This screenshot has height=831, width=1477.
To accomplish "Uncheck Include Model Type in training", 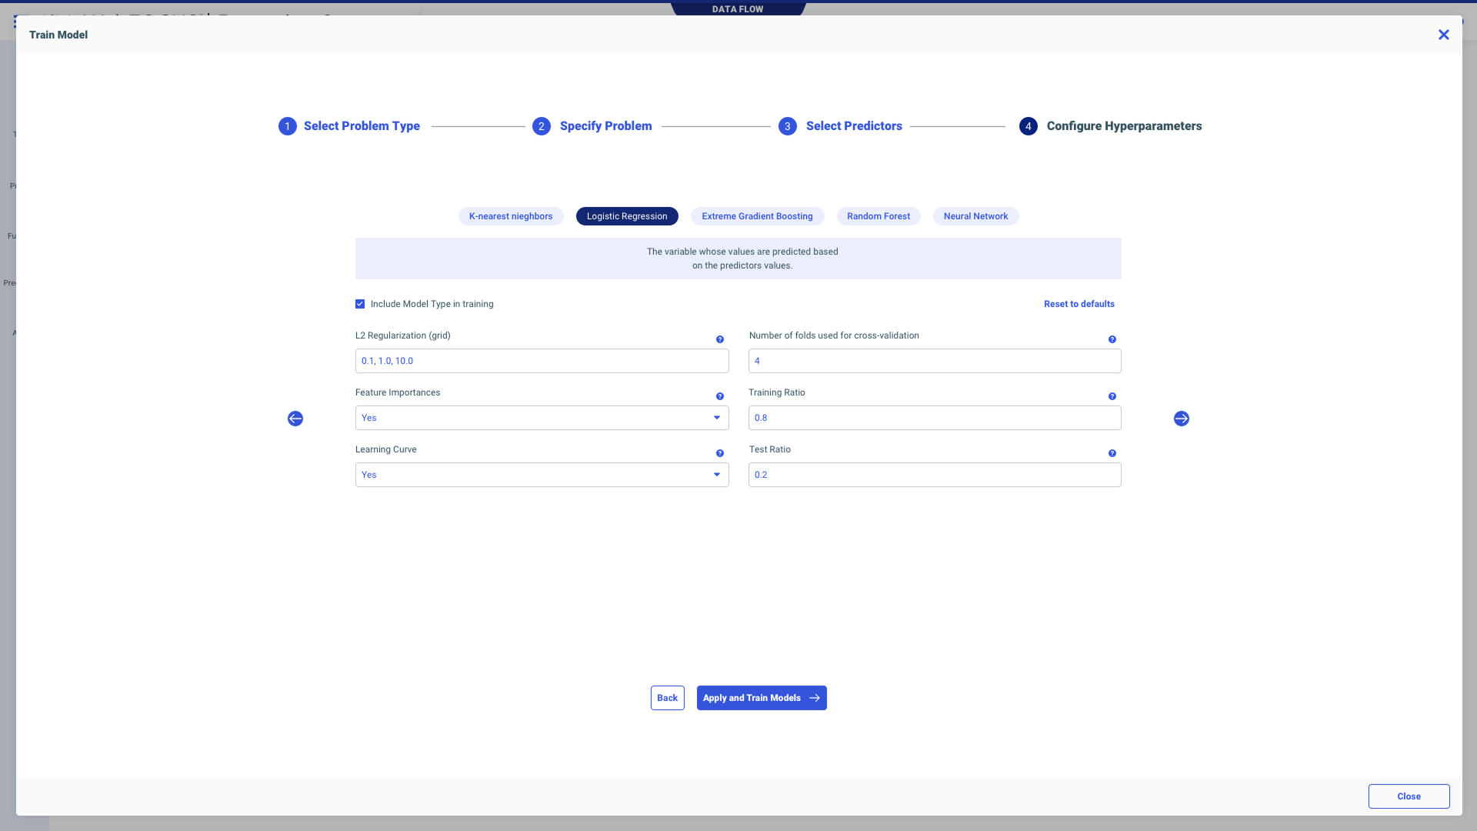I will [x=360, y=304].
